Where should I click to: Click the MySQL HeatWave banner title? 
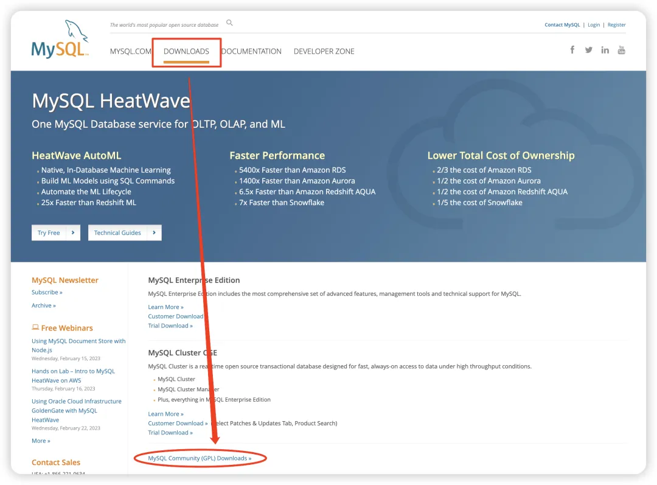click(111, 100)
